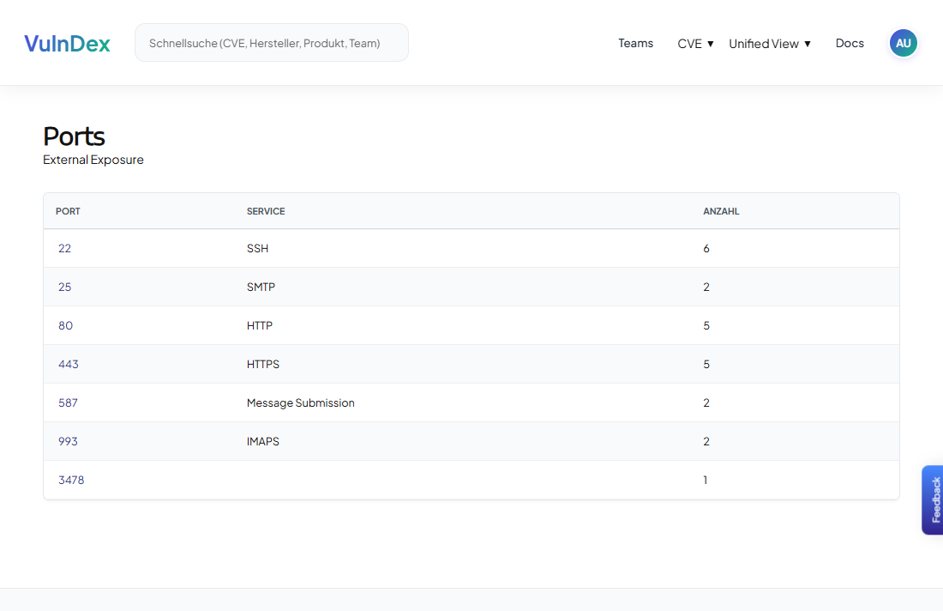The width and height of the screenshot is (943, 611).
Task: Focus the Schnellsuche search field
Action: click(x=271, y=43)
